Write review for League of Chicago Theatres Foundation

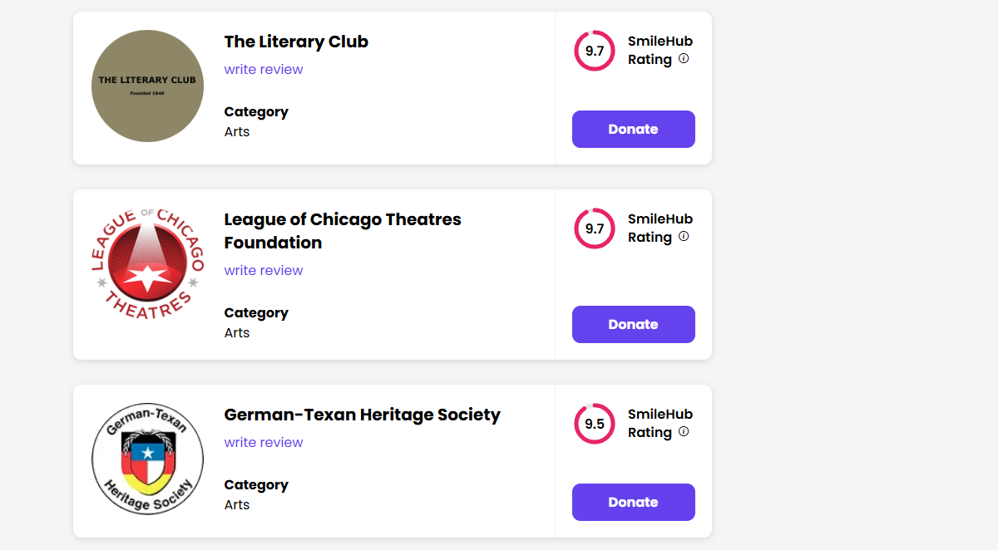(x=264, y=271)
